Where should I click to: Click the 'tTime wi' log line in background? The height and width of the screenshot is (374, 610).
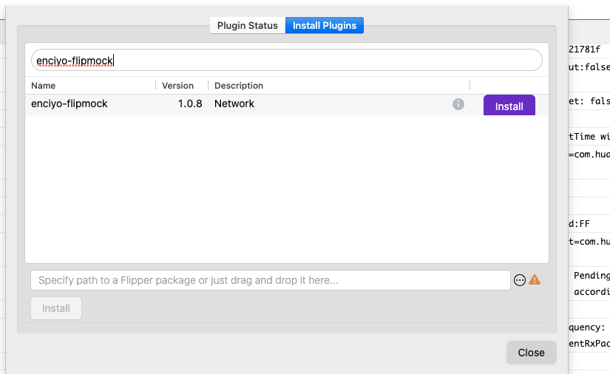(589, 137)
